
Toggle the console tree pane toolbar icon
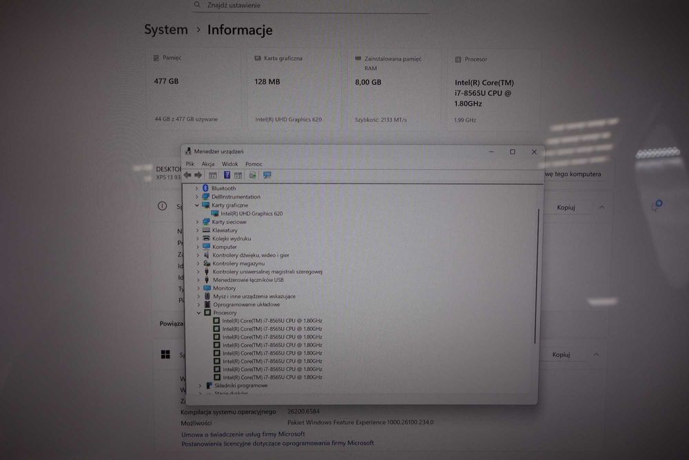pyautogui.click(x=213, y=175)
